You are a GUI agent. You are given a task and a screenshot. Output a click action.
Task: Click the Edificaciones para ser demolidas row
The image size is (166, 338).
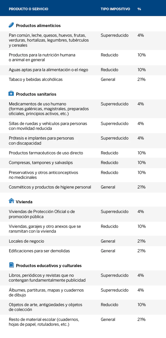(x=83, y=251)
